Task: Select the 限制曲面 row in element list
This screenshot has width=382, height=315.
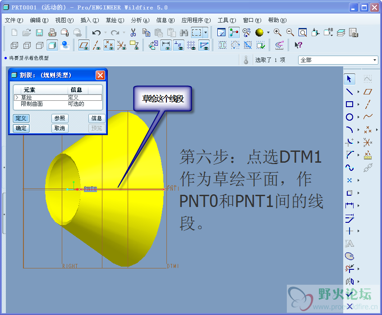Action: point(58,104)
